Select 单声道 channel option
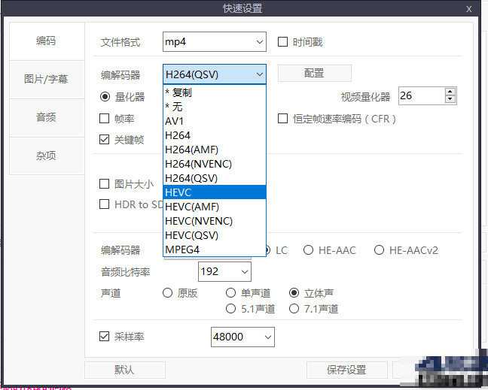Screen dimensions: 488x390 pos(230,293)
